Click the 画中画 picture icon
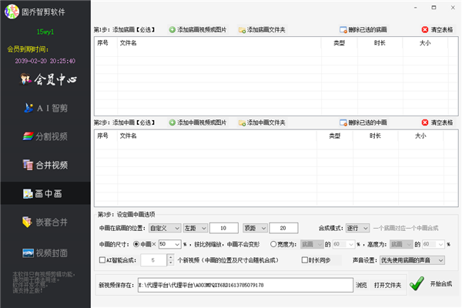Screen dimensions: 462x308 (x=28, y=193)
